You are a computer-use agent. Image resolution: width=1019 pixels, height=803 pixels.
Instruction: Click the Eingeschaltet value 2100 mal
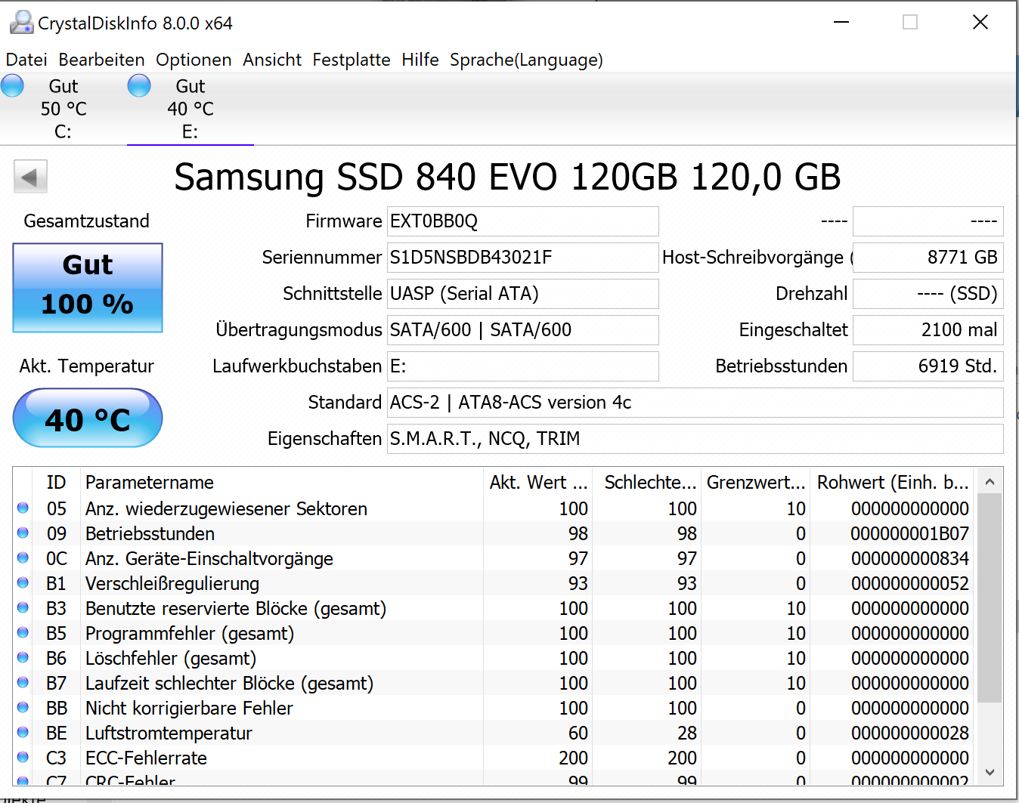pos(928,330)
